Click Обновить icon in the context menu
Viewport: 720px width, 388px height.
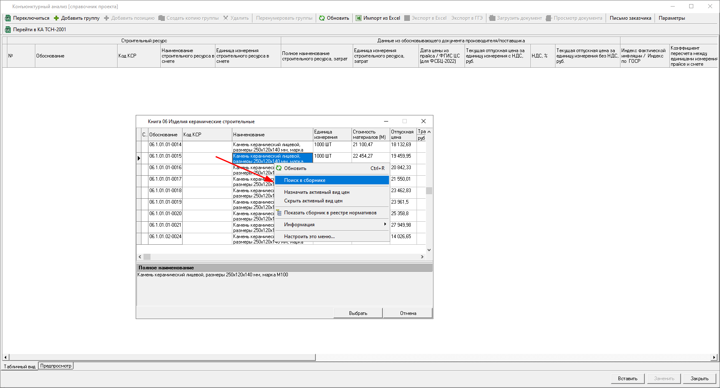tap(279, 168)
